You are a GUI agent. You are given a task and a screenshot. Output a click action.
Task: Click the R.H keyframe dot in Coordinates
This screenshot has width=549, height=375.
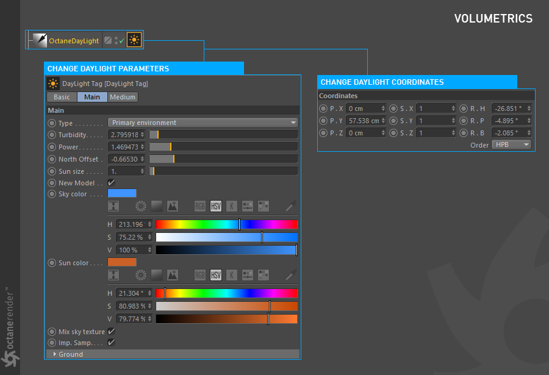tap(464, 109)
